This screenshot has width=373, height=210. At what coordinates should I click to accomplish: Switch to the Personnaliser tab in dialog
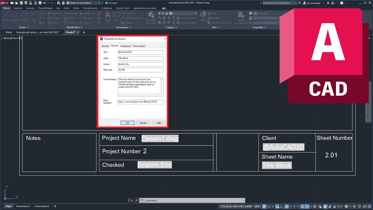[x=139, y=46]
